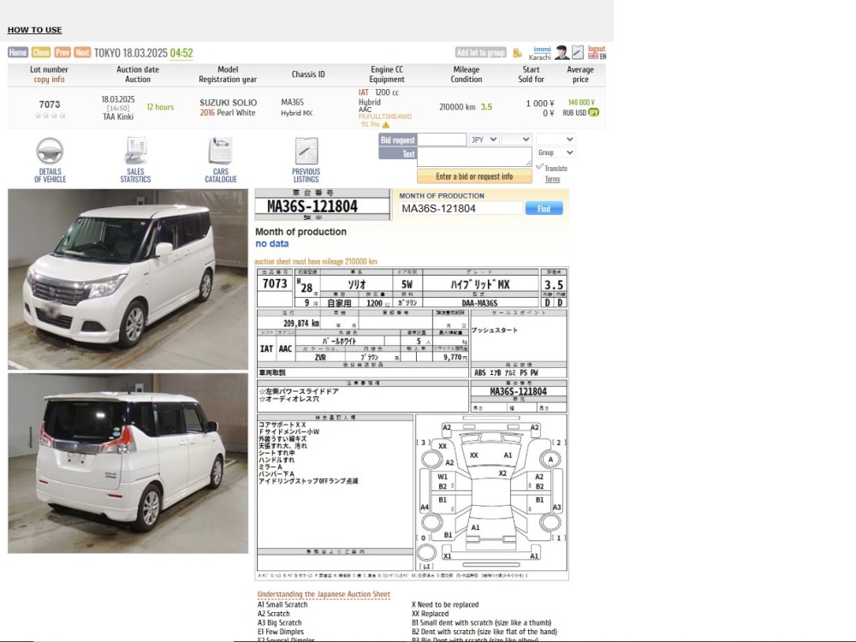Click the UK flag language icon
Screen dimensions: 856x642
pos(593,56)
